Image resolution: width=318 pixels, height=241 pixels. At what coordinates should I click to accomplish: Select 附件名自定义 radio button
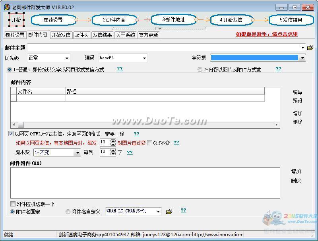[68, 212]
